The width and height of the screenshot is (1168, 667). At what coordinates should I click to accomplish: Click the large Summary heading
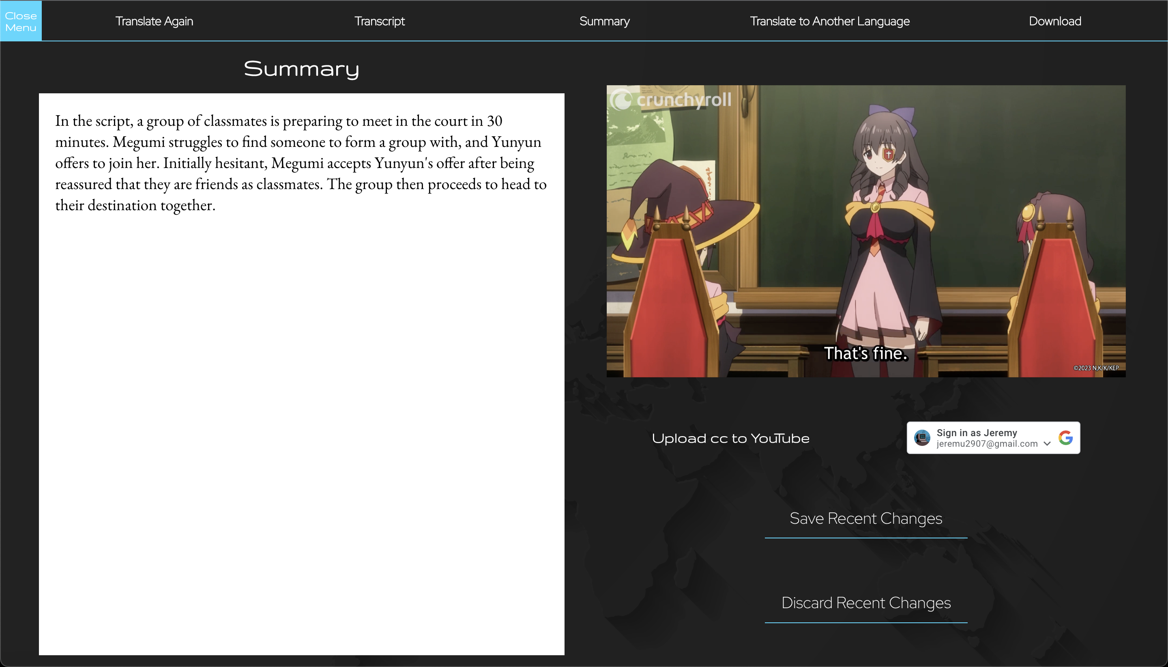301,69
